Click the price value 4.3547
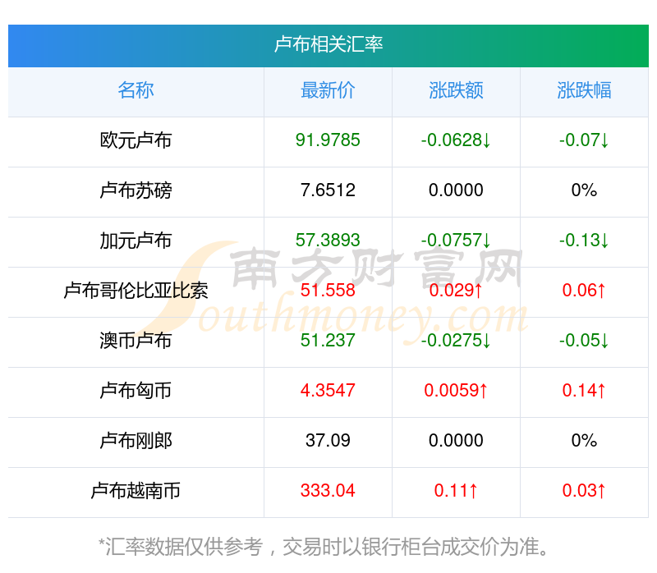This screenshot has height=573, width=657. pos(328,391)
